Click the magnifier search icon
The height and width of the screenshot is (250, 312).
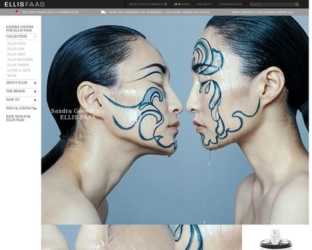point(297,4)
